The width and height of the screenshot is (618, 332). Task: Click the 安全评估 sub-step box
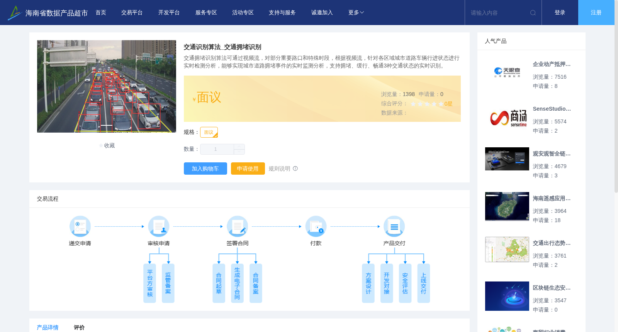point(405,283)
